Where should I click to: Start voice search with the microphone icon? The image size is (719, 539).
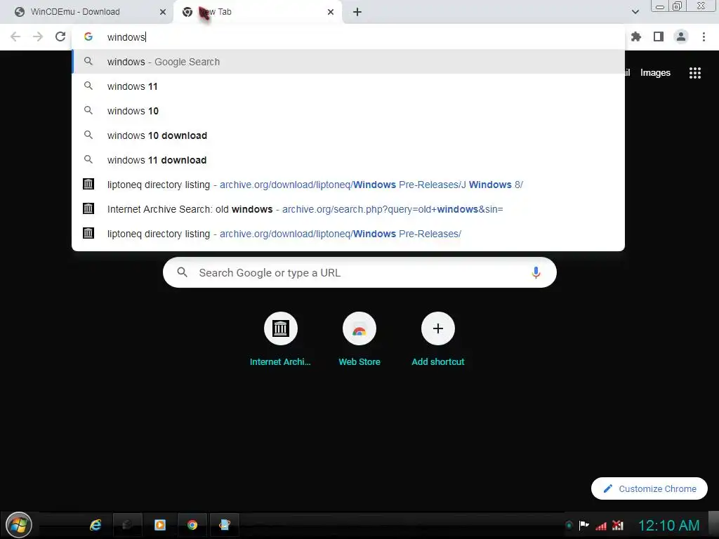(536, 273)
